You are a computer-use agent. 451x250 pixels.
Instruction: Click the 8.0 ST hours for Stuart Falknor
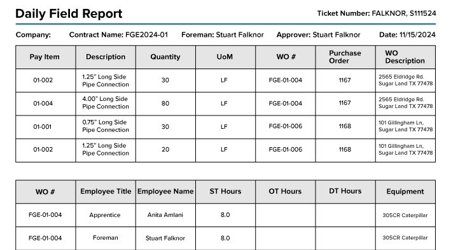pyautogui.click(x=225, y=238)
